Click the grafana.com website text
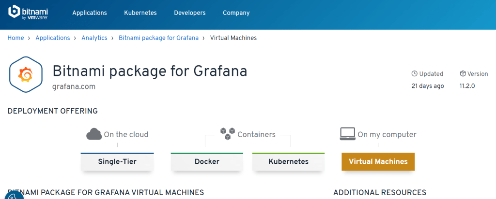Viewport: 496px width, 199px height. (x=74, y=86)
